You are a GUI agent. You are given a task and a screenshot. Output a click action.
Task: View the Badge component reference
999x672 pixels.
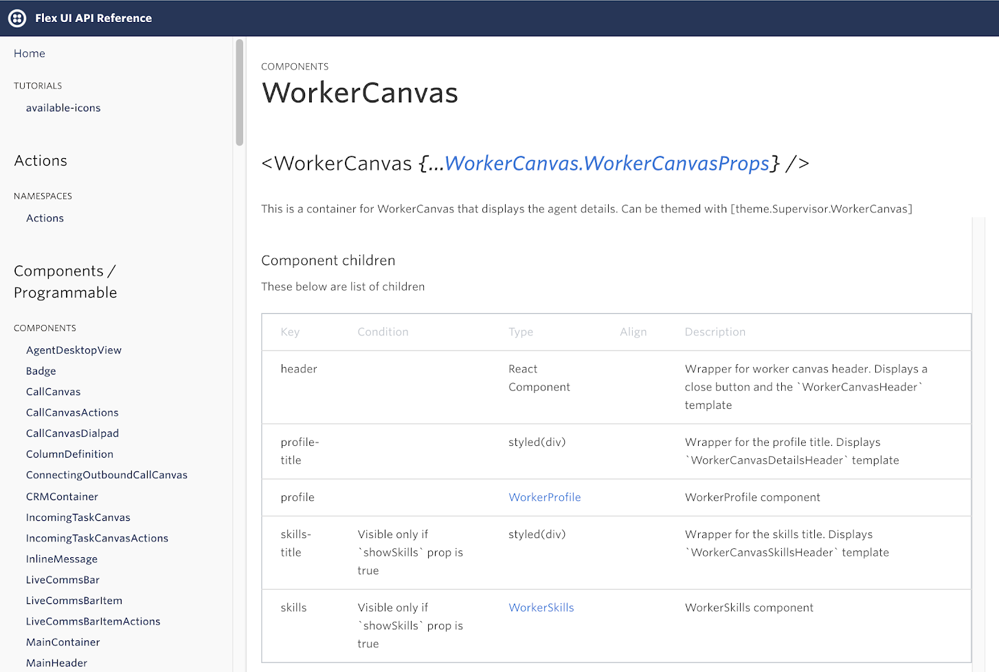click(41, 370)
